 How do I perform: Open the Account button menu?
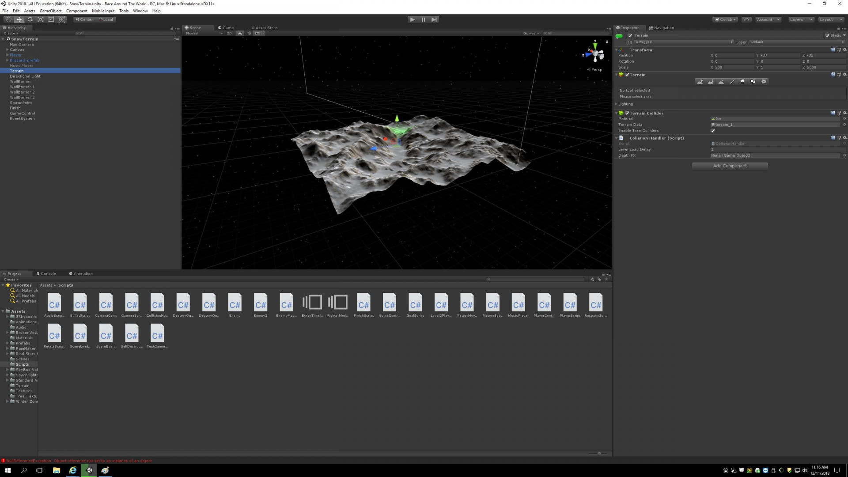coord(768,19)
